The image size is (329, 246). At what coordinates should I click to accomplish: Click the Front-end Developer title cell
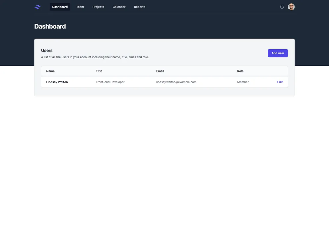click(110, 82)
